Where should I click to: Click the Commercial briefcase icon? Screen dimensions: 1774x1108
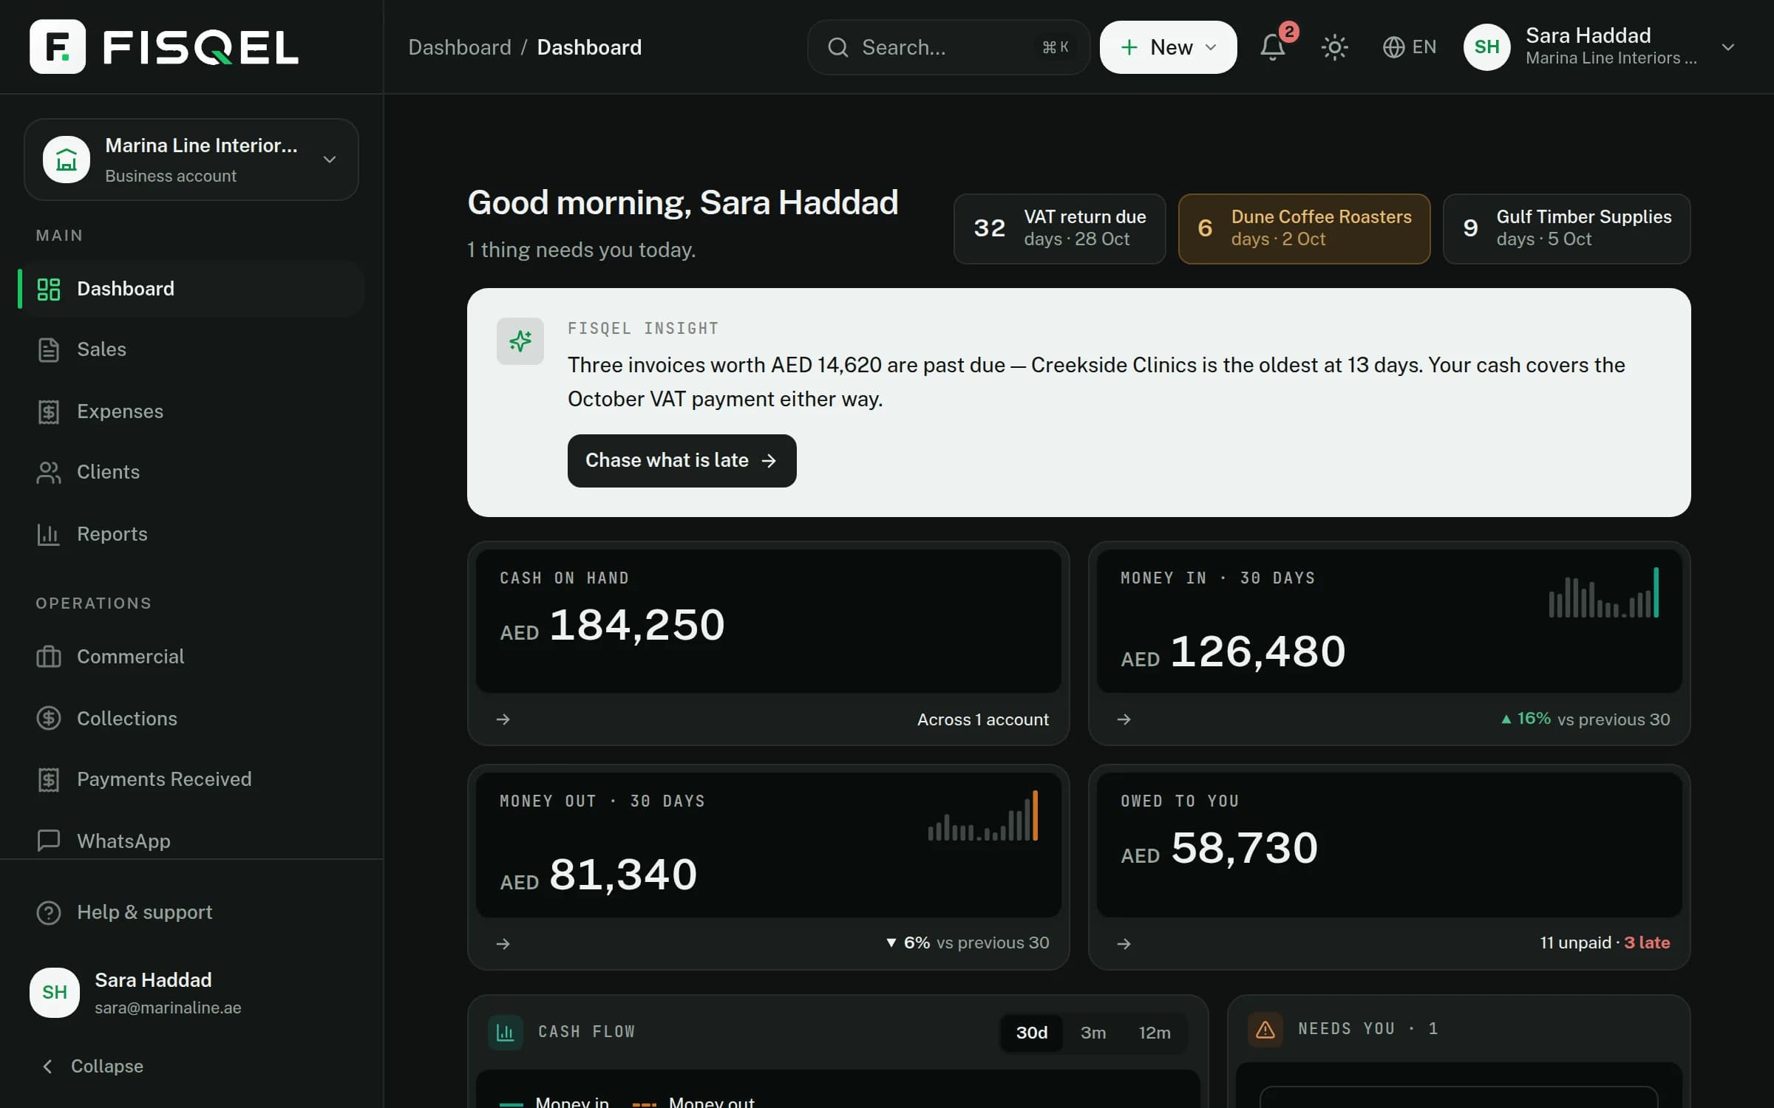(49, 657)
